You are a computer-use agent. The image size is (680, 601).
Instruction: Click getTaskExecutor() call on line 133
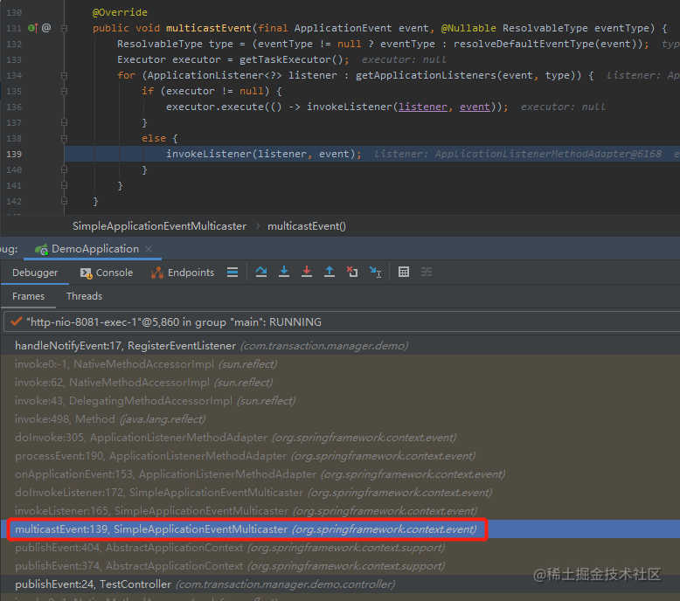(290, 59)
